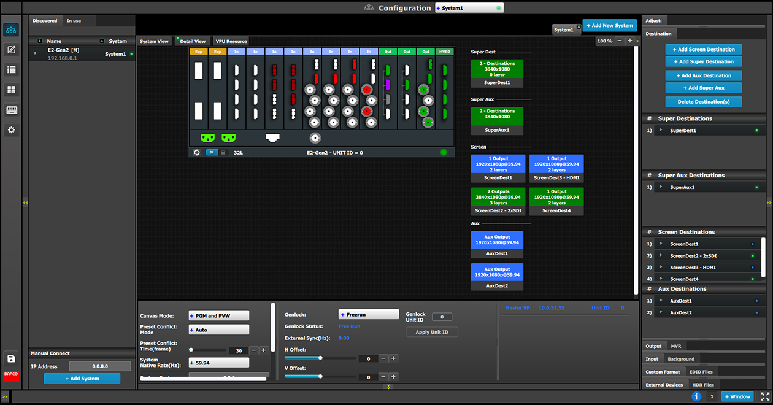Image resolution: width=773 pixels, height=405 pixels.
Task: Adjust the Preset Conflict Time slider
Action: tap(207, 350)
